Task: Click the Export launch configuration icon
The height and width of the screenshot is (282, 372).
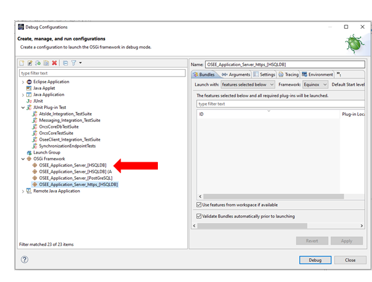Action: [38, 63]
